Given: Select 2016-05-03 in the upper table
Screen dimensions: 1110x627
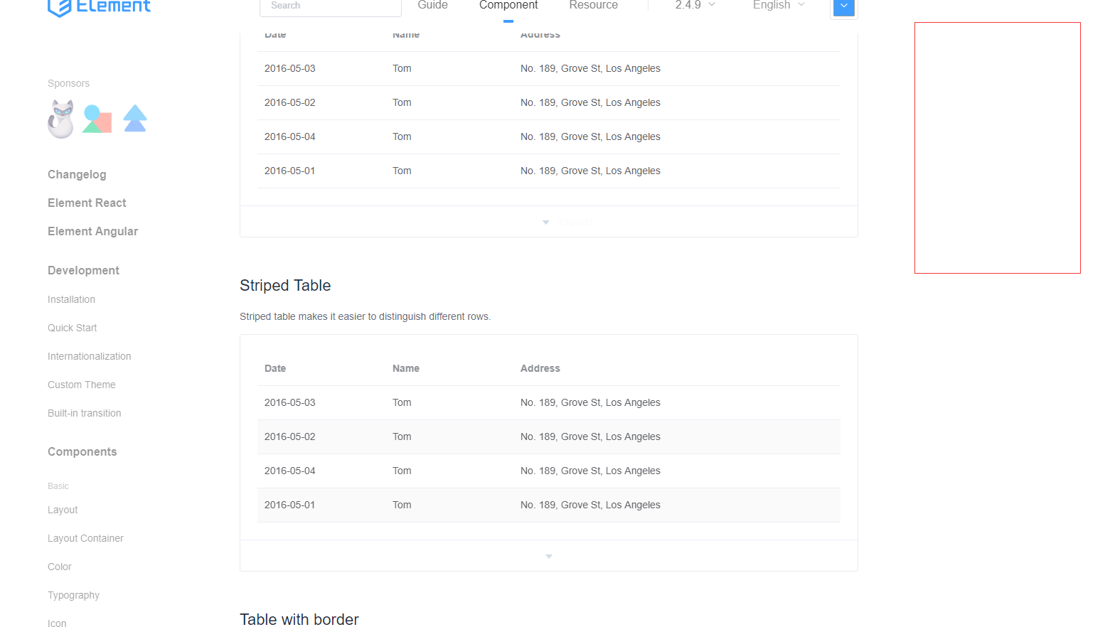Looking at the screenshot, I should click(289, 68).
